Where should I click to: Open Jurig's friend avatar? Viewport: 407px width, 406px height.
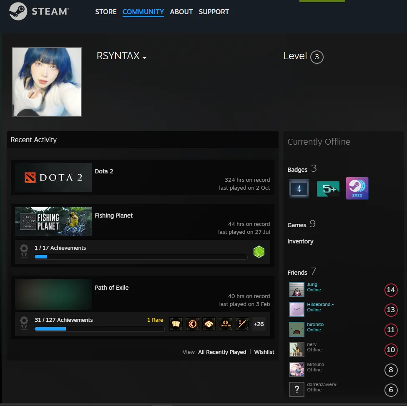point(296,289)
